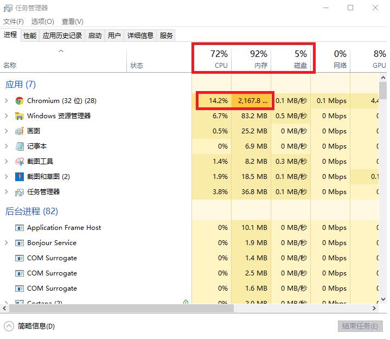Select the 后台进程 (82) group heading
Image resolution: width=390 pixels, height=340 pixels.
(x=31, y=211)
